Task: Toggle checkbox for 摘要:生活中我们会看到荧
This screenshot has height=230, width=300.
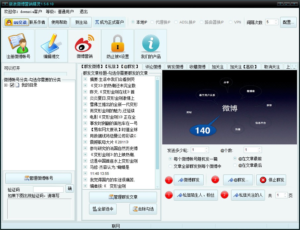Action: coord(85,79)
